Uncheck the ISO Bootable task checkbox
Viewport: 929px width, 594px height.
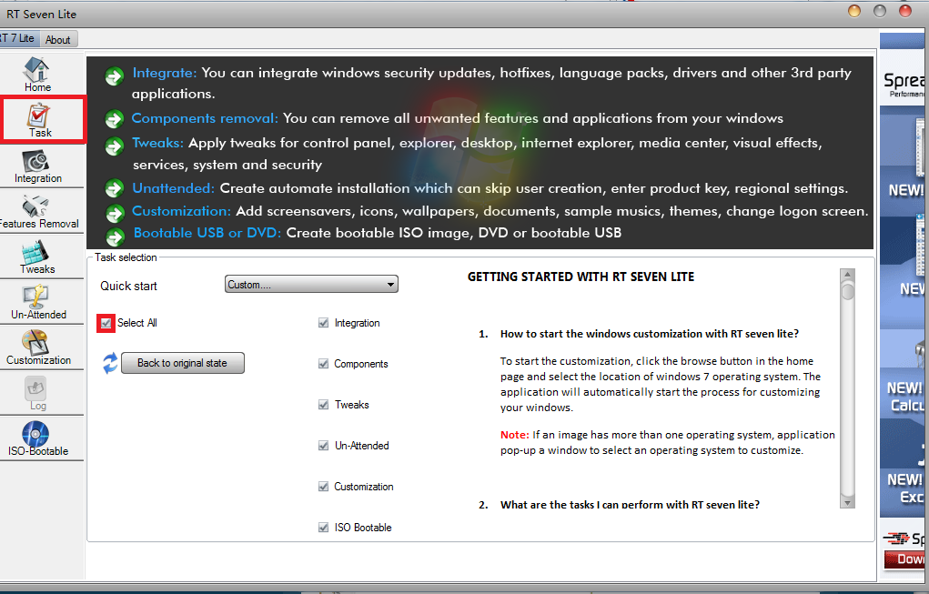(324, 527)
